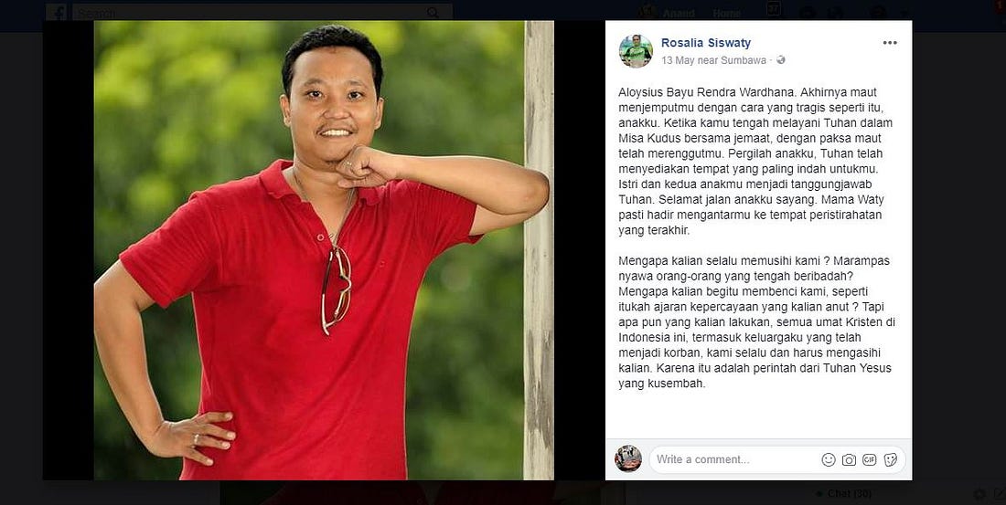Screen dimensions: 1006x505
Task: Click the search magnifier icon
Action: click(433, 12)
